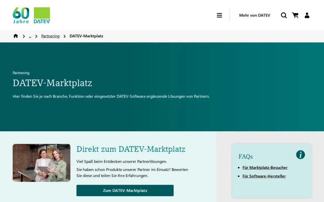Screen dimensions: 324x202
Task: Open Mehr von DATEV menu
Action: (255, 15)
